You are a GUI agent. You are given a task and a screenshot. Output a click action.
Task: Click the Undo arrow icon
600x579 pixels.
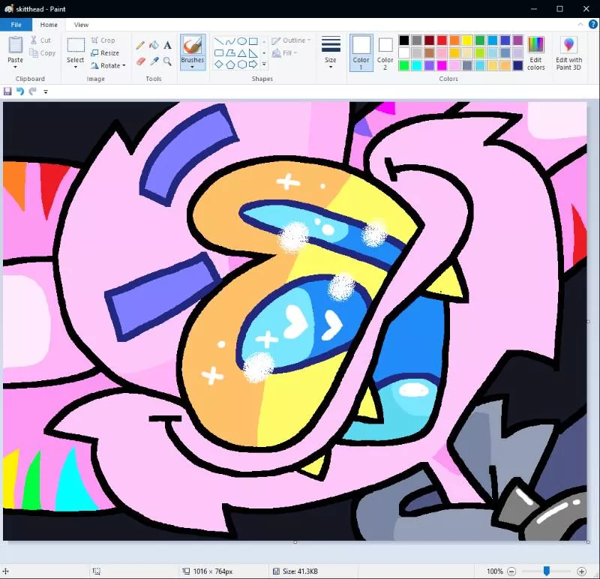20,91
